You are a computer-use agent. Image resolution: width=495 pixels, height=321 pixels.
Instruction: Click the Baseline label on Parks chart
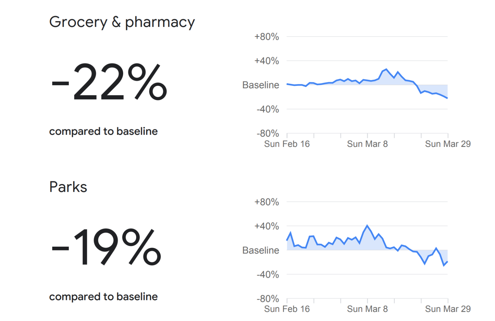tap(260, 250)
